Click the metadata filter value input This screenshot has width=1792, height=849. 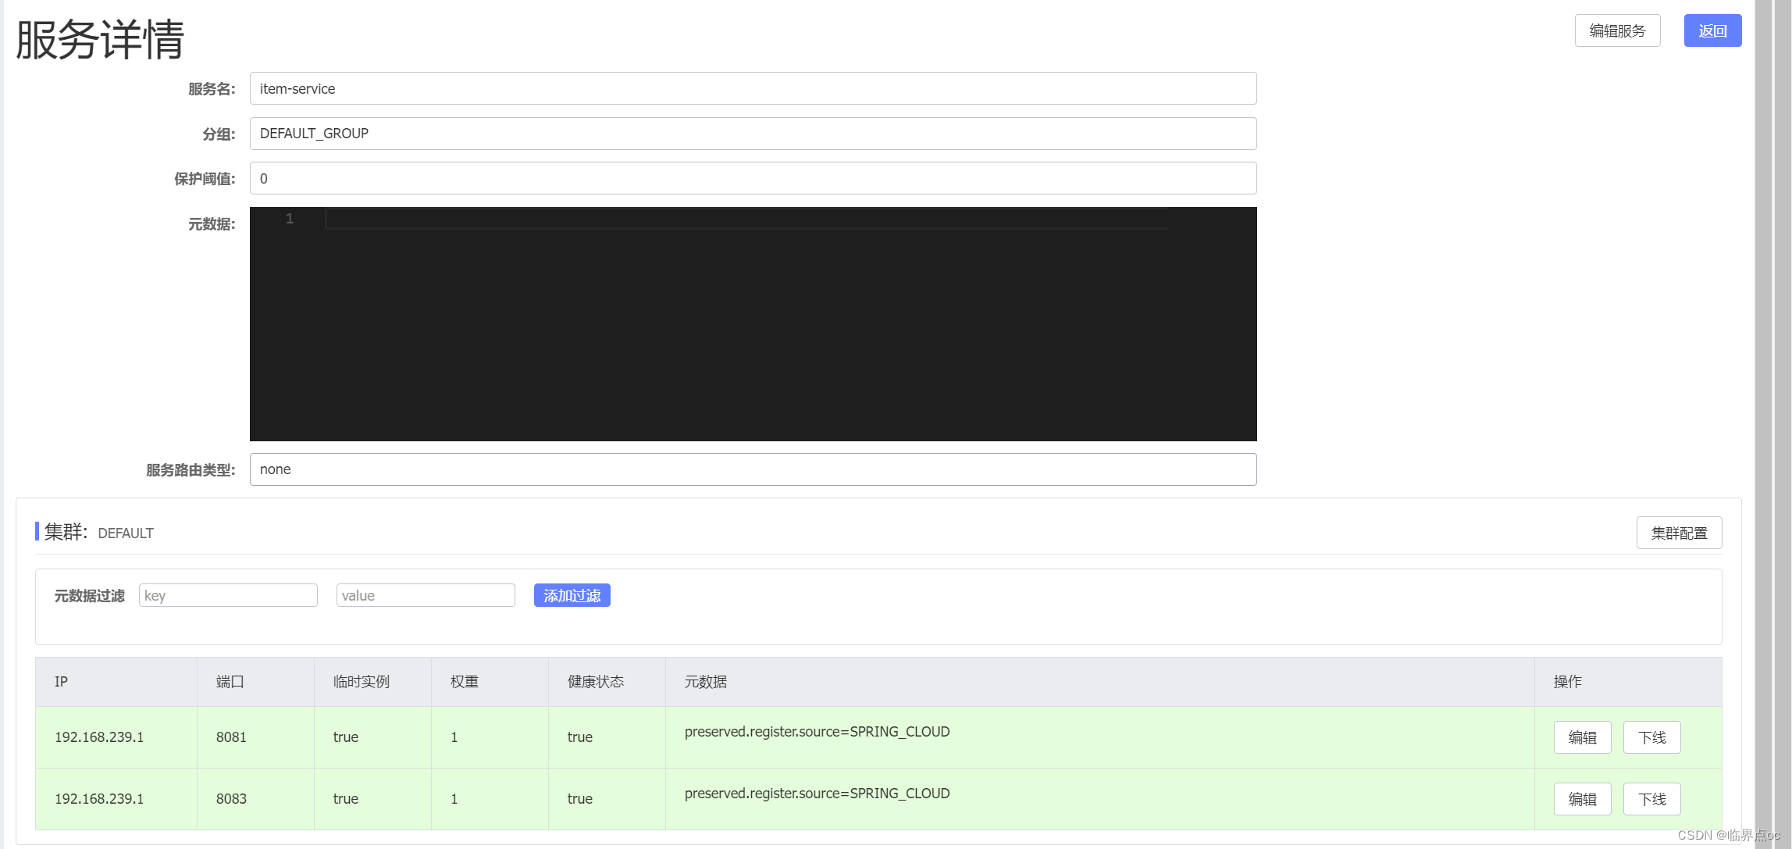(426, 595)
